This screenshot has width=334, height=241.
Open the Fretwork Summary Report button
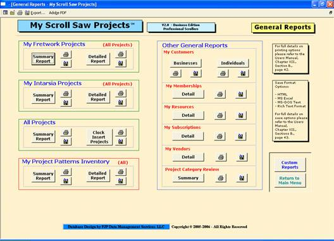(x=43, y=59)
